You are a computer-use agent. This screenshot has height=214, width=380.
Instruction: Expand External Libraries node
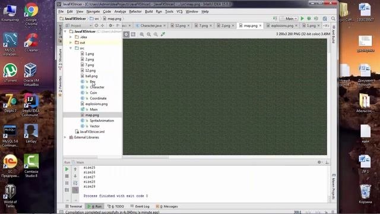(65, 137)
